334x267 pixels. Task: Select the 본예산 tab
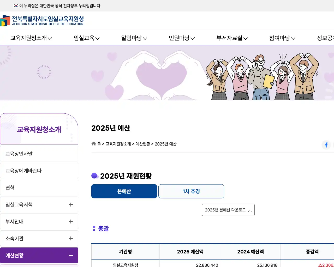(124, 191)
